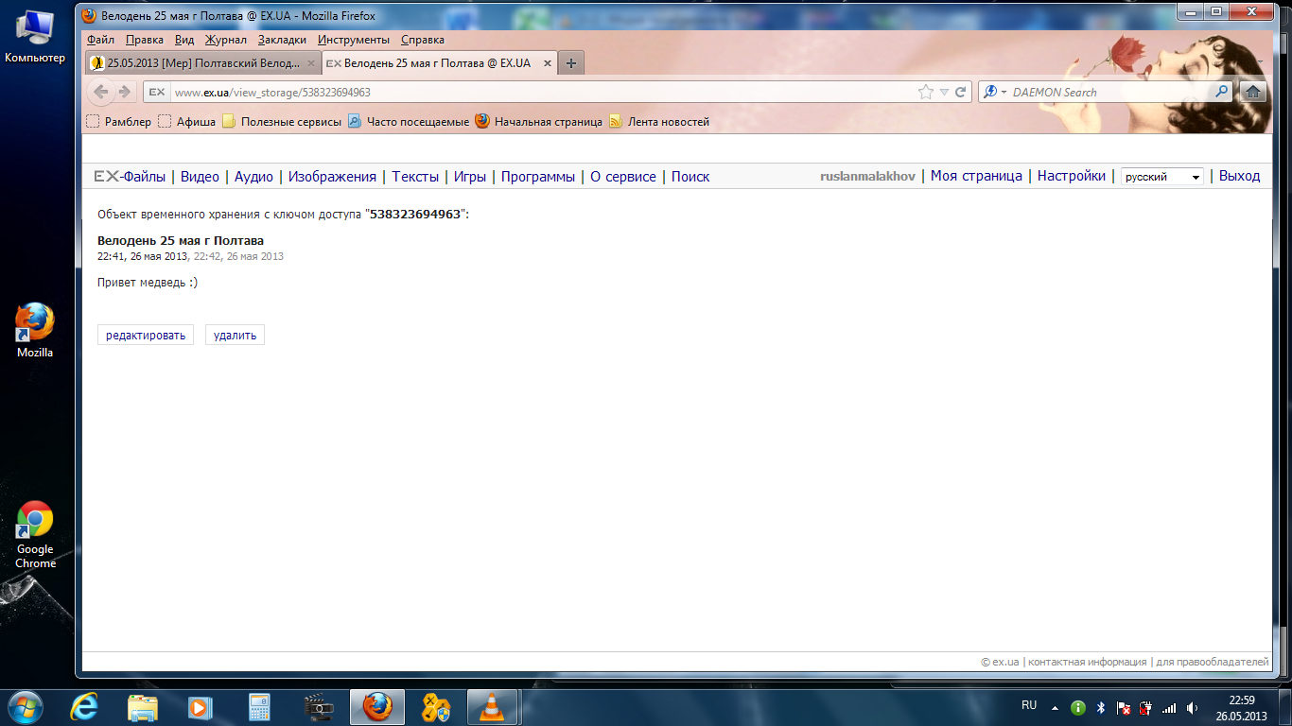This screenshot has height=726, width=1292.
Task: Open a new tab with plus button
Action: [x=570, y=63]
